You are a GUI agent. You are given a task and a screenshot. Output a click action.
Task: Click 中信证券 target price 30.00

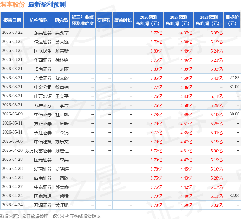234,114
